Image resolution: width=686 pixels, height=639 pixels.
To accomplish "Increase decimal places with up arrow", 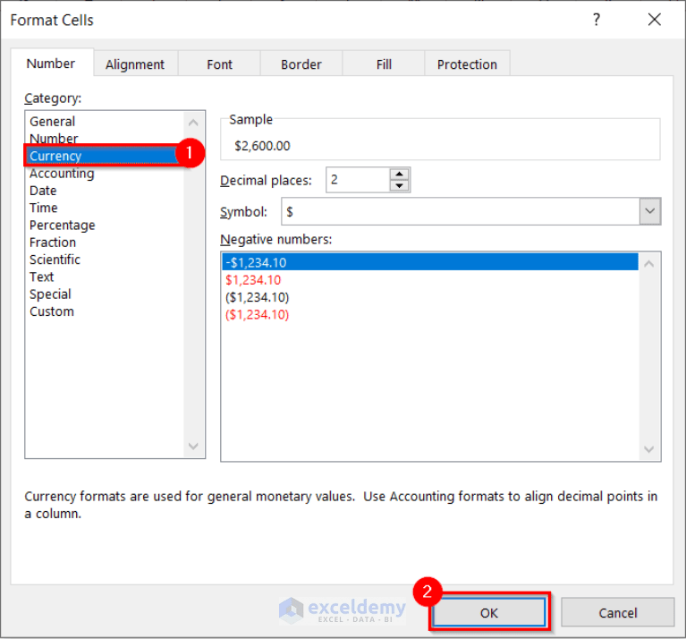I will coord(399,175).
